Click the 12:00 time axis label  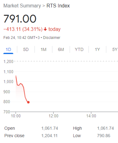point(53,116)
